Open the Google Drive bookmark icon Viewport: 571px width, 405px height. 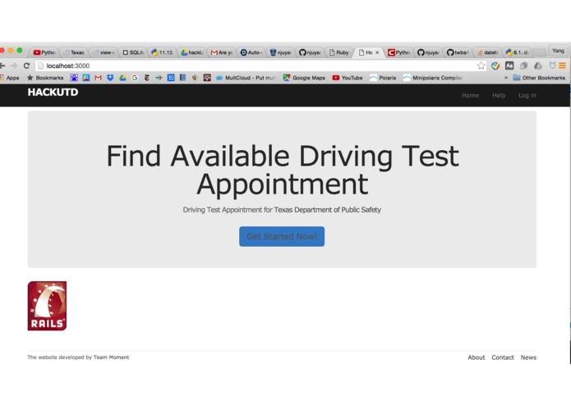click(122, 78)
